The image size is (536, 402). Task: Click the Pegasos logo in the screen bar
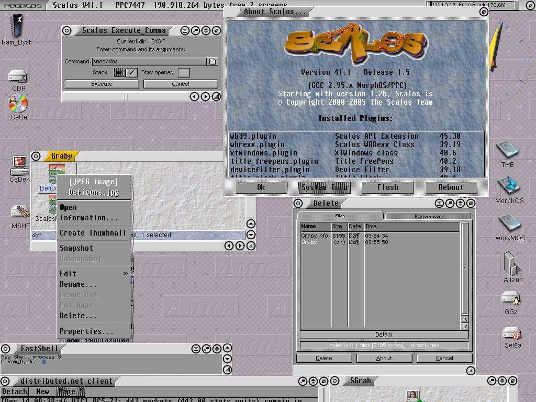click(22, 5)
